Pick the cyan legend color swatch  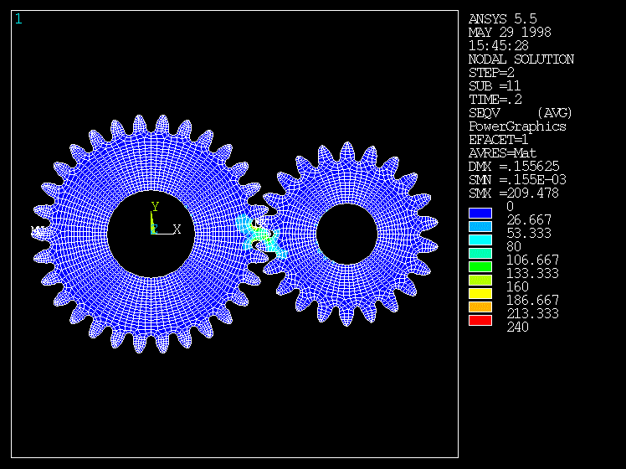(x=480, y=240)
